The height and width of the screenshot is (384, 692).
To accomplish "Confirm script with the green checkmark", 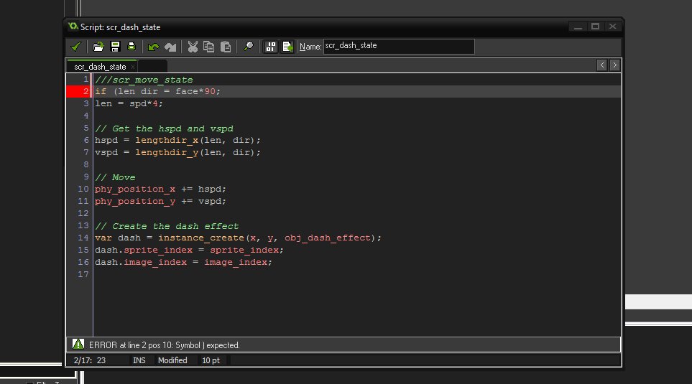I will (76, 46).
